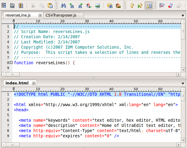The width and height of the screenshot is (187, 148).
Task: Click vertical scrollbar thumb in reverseLine.js pane
Action: click(x=183, y=31)
